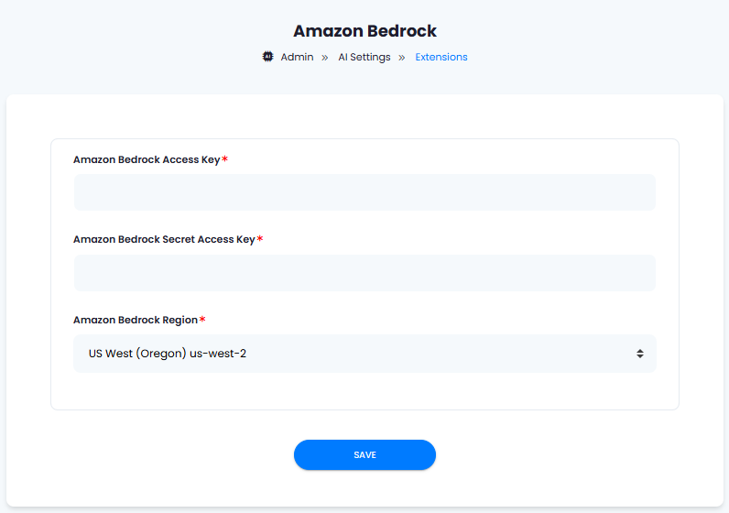729x513 pixels.
Task: Click the red asterisk beside the Region label
Action: 202,319
